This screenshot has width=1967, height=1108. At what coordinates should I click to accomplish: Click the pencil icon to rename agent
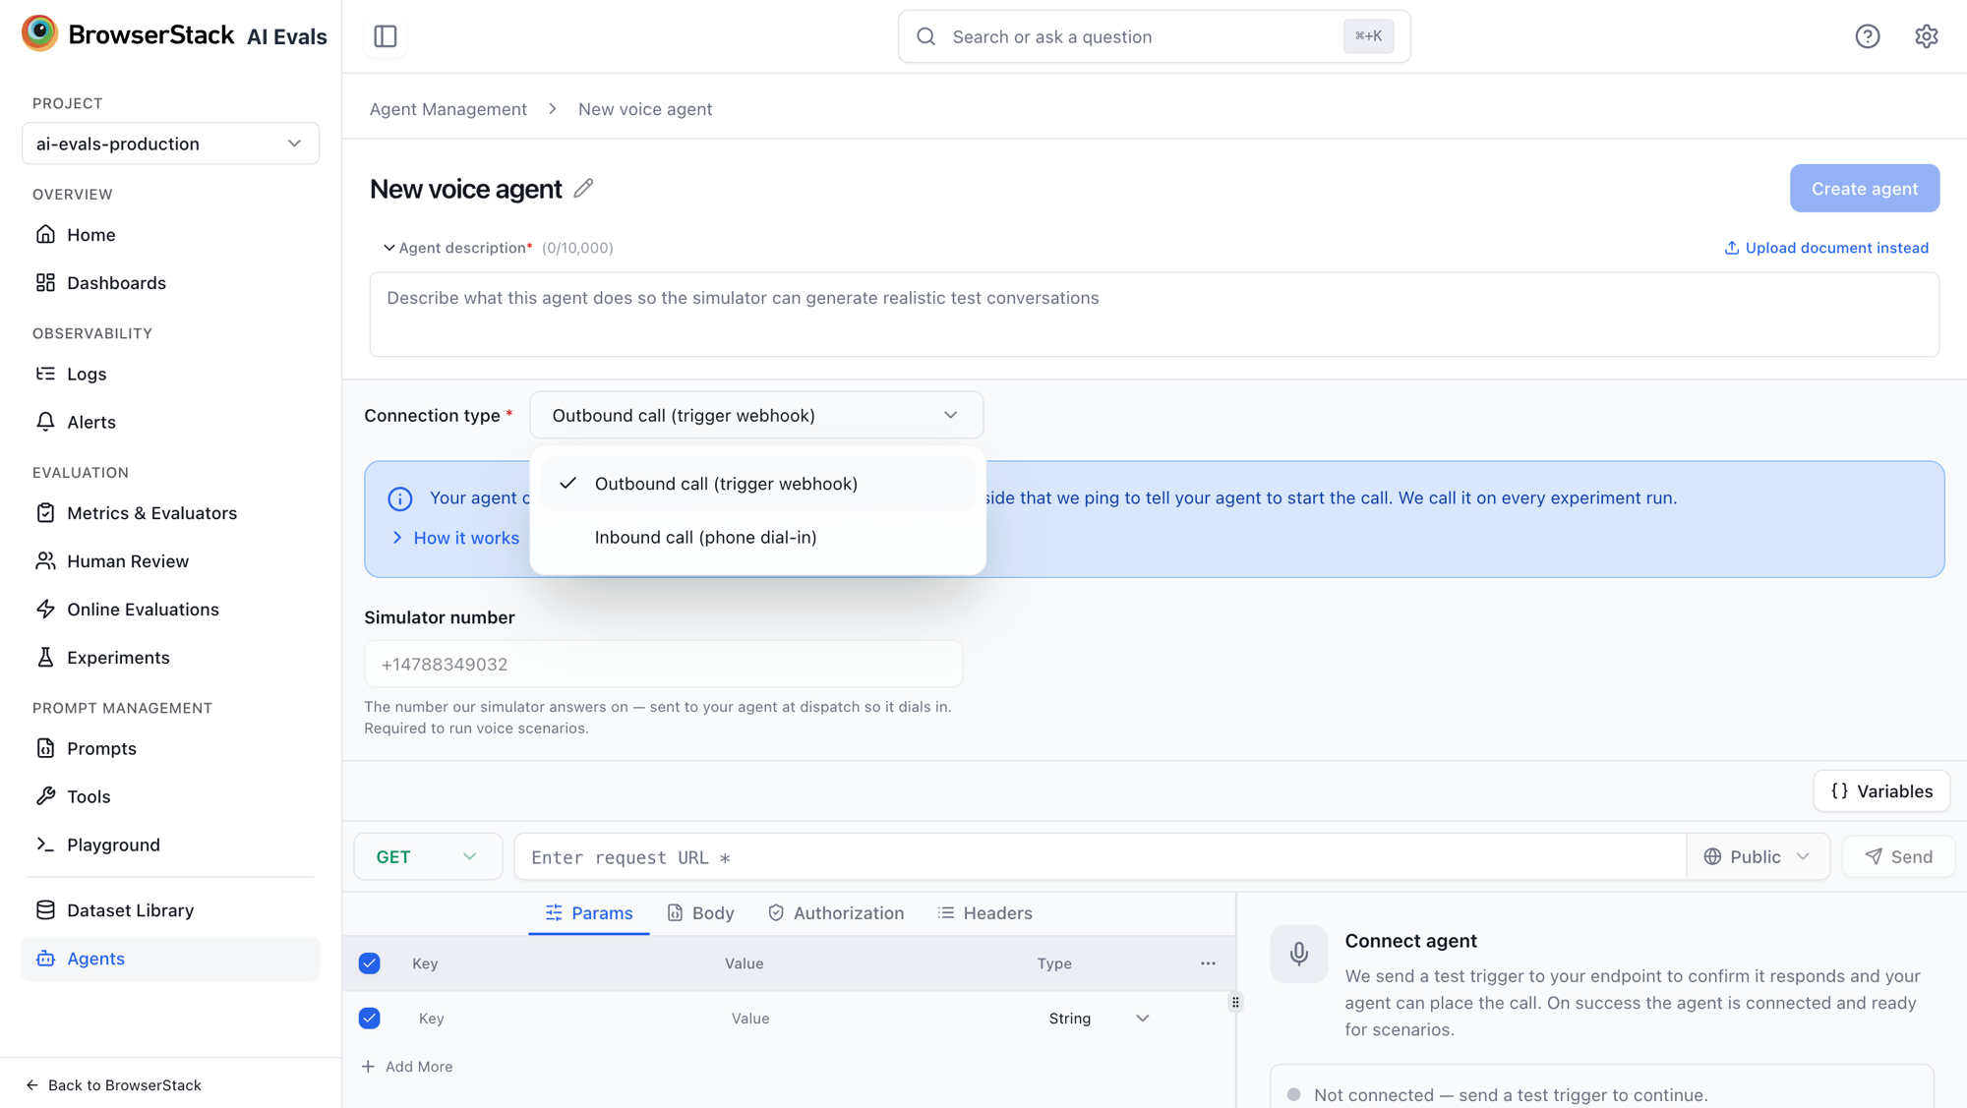click(583, 189)
